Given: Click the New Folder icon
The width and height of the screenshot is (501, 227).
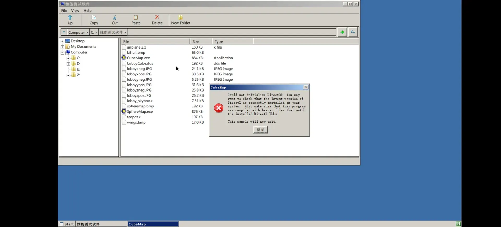Looking at the screenshot, I should [x=181, y=17].
